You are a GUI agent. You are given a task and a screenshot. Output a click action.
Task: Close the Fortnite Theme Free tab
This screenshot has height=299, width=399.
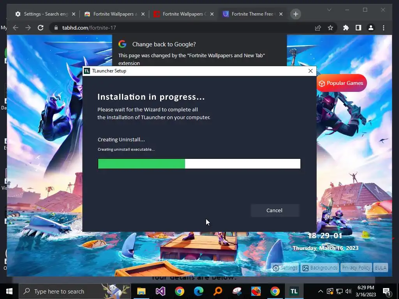[281, 14]
